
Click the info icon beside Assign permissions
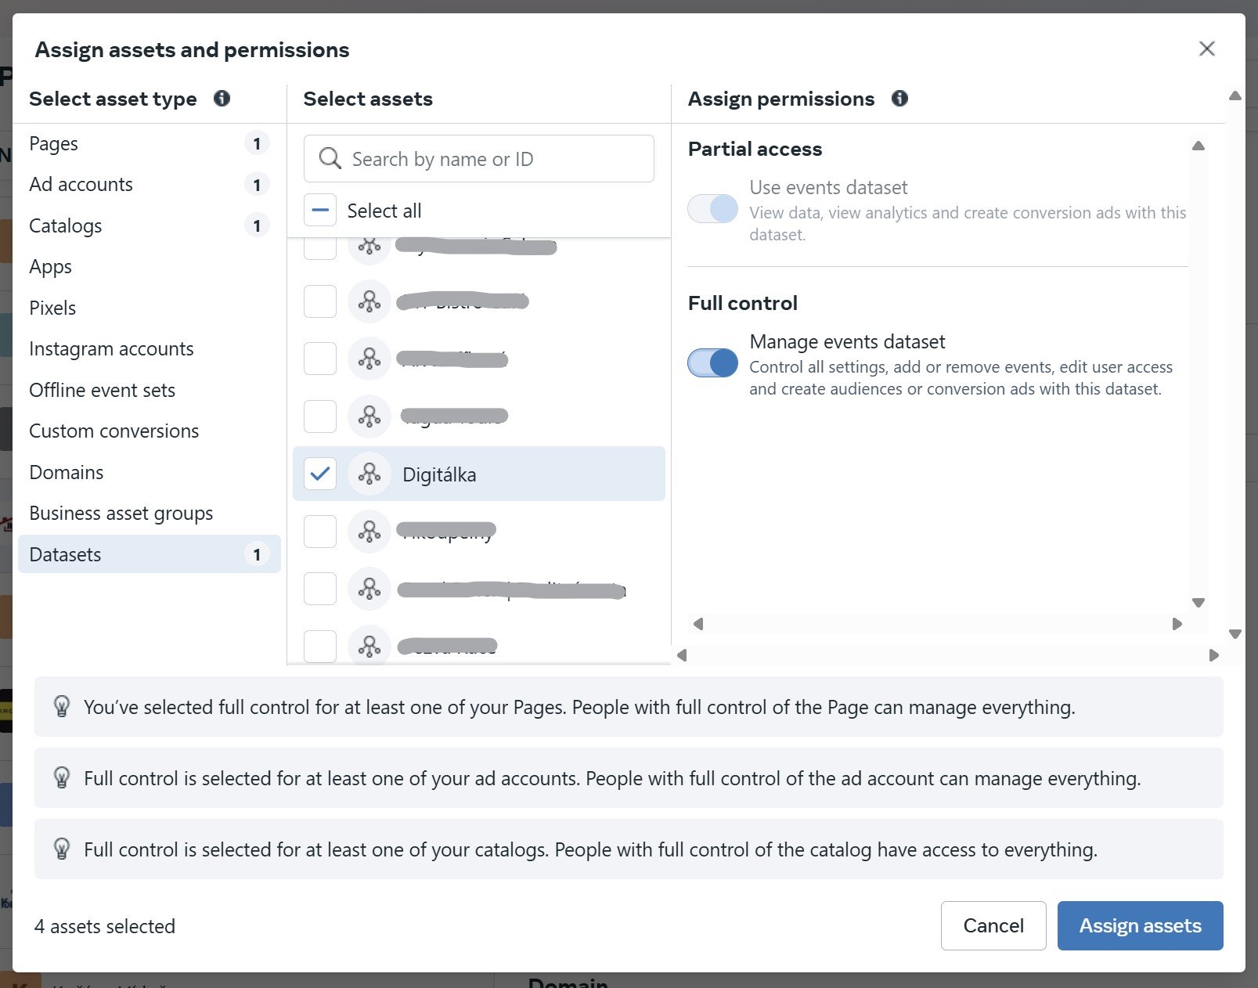click(899, 99)
